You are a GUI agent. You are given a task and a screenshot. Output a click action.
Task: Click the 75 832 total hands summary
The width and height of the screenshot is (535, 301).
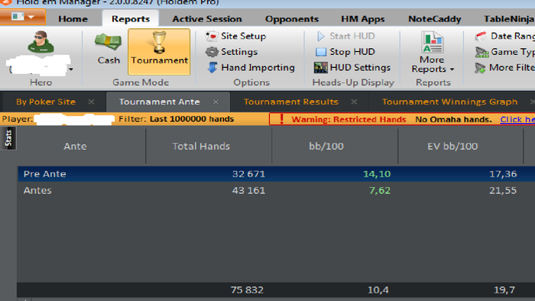pos(247,290)
